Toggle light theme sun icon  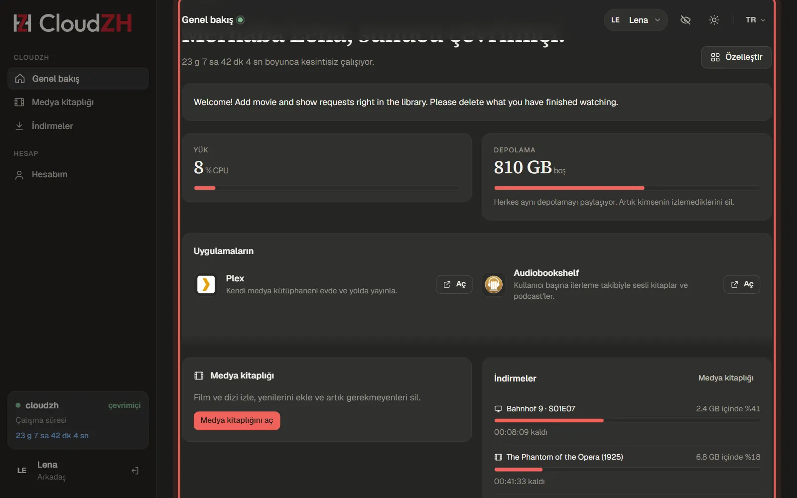714,20
